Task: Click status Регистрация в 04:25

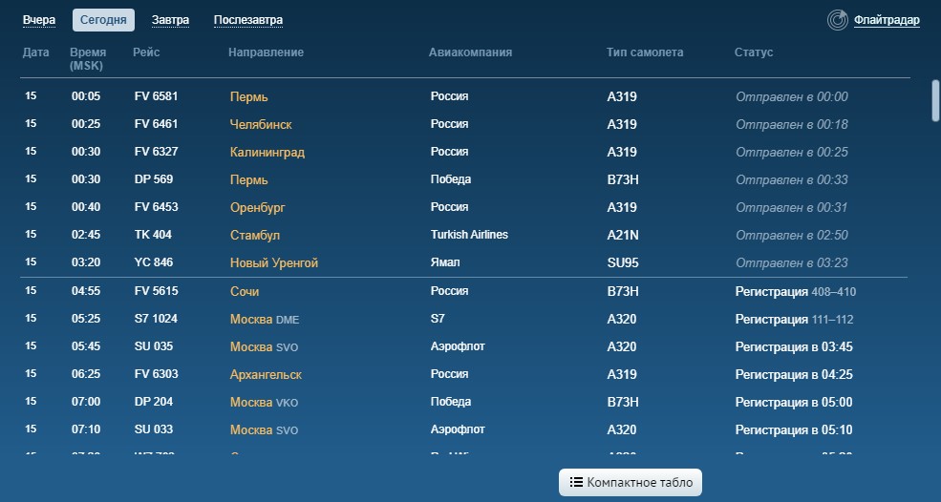Action: pos(794,374)
